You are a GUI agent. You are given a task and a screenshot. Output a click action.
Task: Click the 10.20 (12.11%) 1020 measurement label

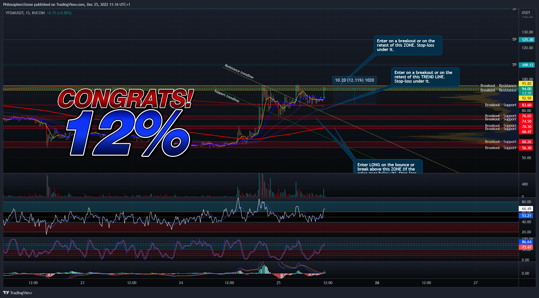(354, 80)
